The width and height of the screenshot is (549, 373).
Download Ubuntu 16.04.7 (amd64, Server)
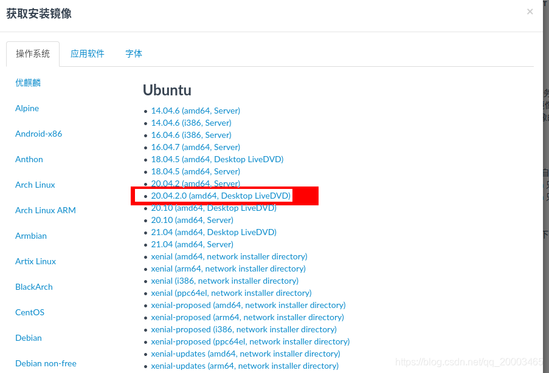click(195, 147)
